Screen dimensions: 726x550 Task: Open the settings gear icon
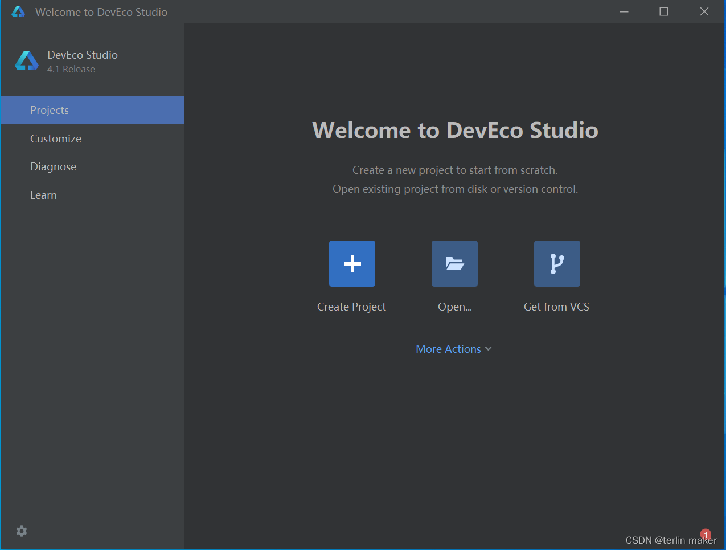[22, 531]
